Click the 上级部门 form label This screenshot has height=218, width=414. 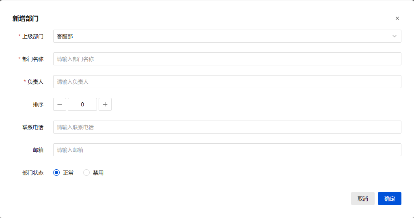(x=32, y=36)
